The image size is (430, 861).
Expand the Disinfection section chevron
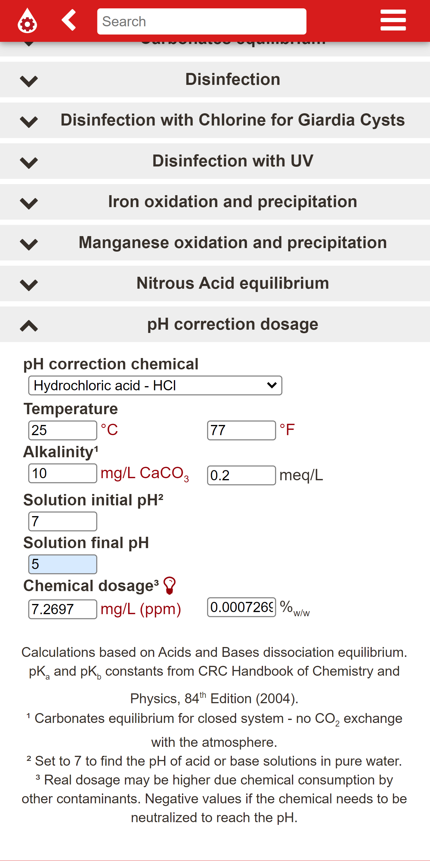coord(29,81)
